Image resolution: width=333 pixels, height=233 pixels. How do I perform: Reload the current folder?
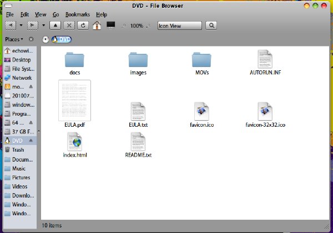pyautogui.click(x=83, y=25)
